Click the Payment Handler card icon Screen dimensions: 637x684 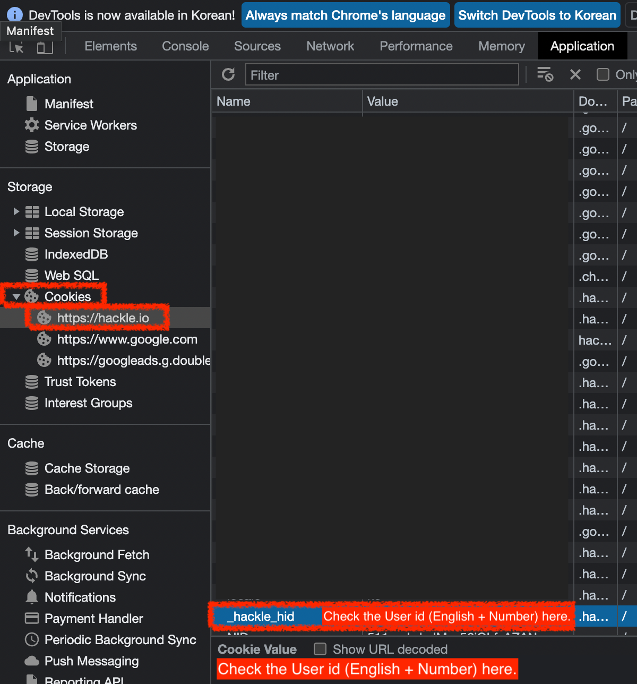[32, 618]
